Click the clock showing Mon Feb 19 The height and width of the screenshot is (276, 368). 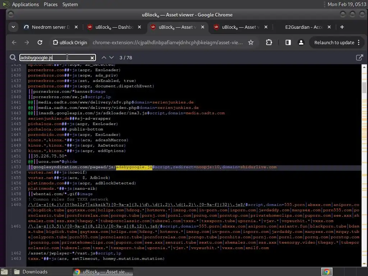tap(347, 4)
